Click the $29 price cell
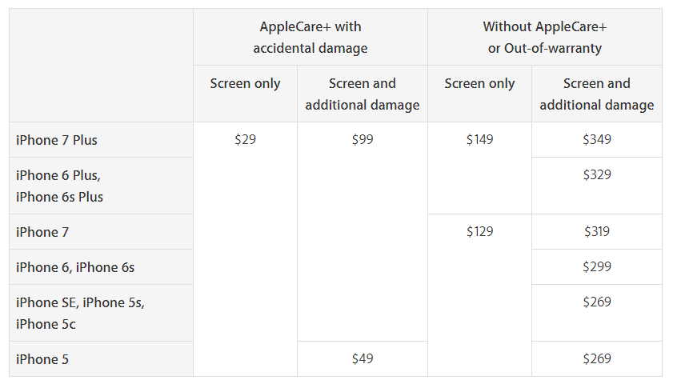 coord(245,140)
